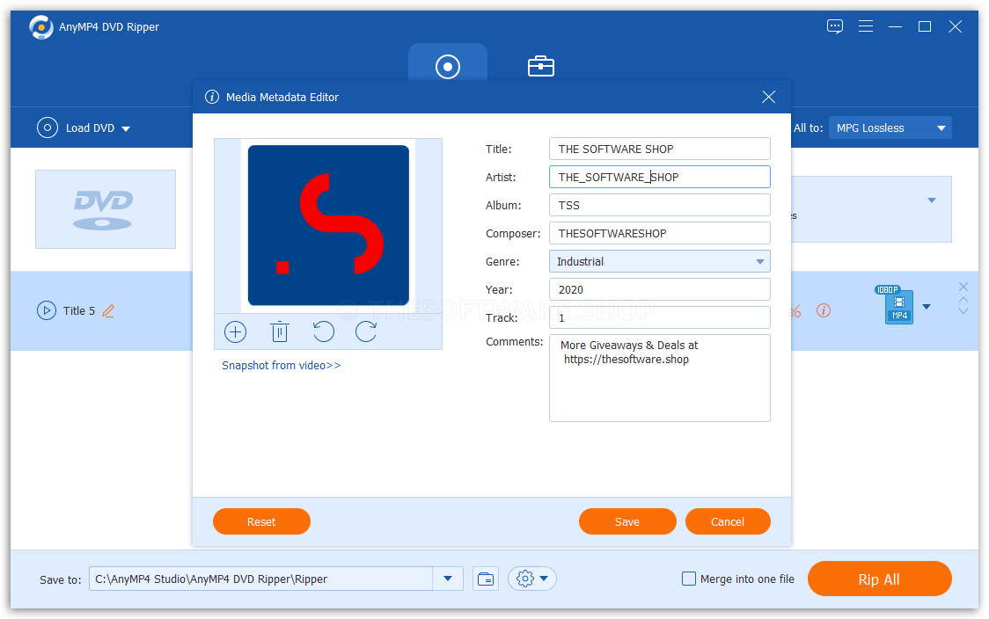Click the Reset button

point(261,521)
